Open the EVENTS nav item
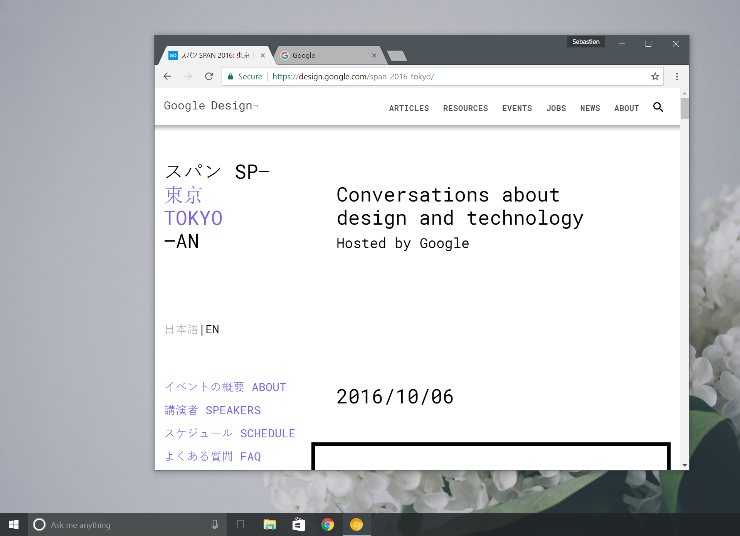 pyautogui.click(x=517, y=108)
